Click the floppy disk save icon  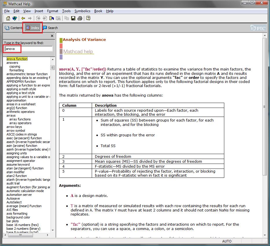pos(73,18)
